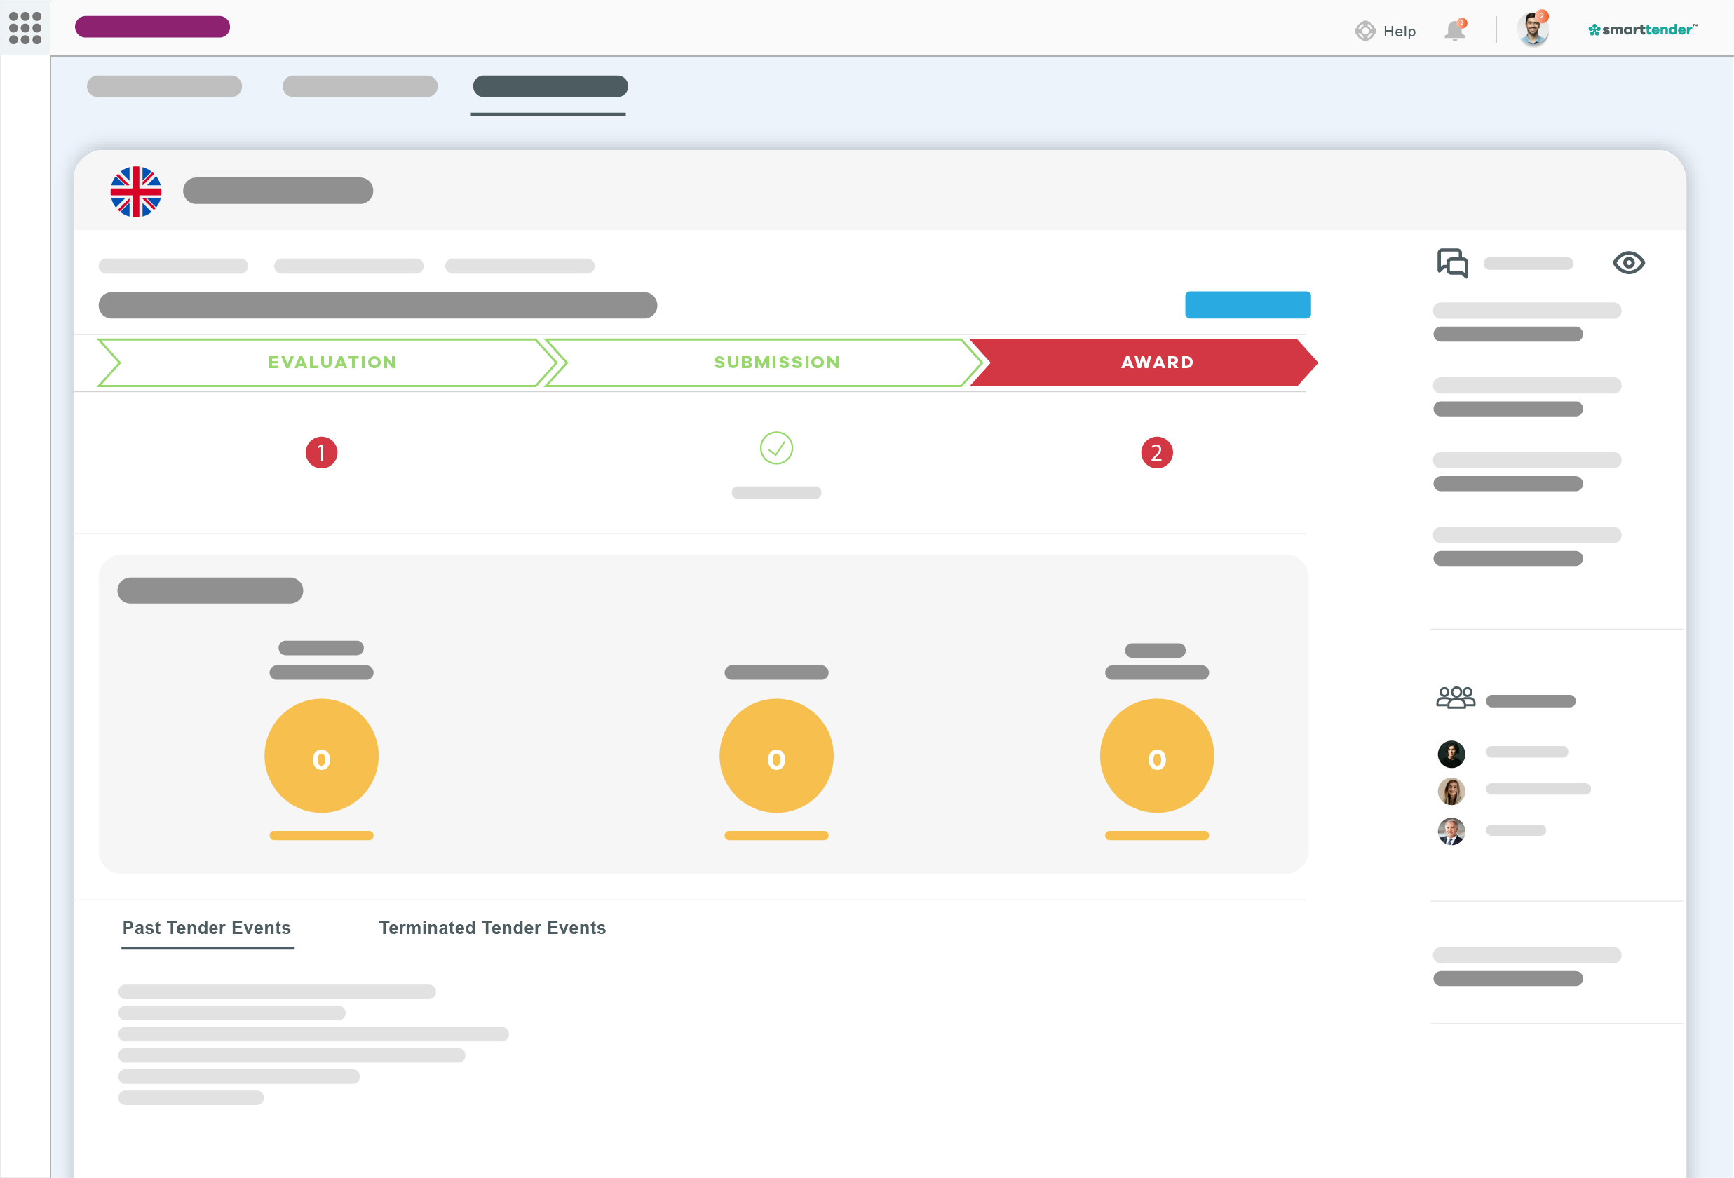This screenshot has height=1178, width=1734.
Task: Click the Help lifebuoy icon
Action: tap(1364, 31)
